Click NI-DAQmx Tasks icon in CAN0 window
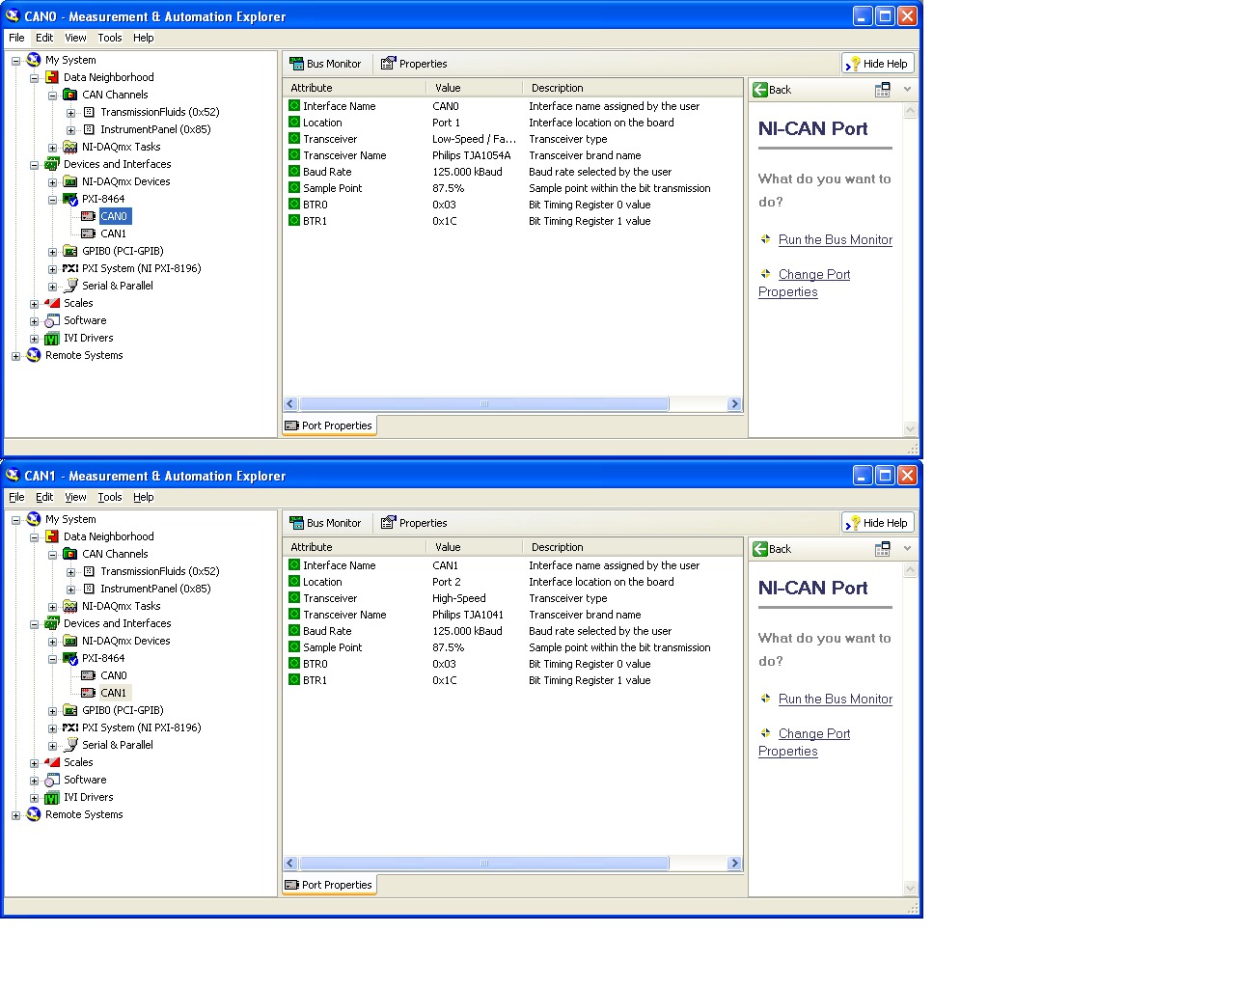The height and width of the screenshot is (988, 1235). pos(70,147)
